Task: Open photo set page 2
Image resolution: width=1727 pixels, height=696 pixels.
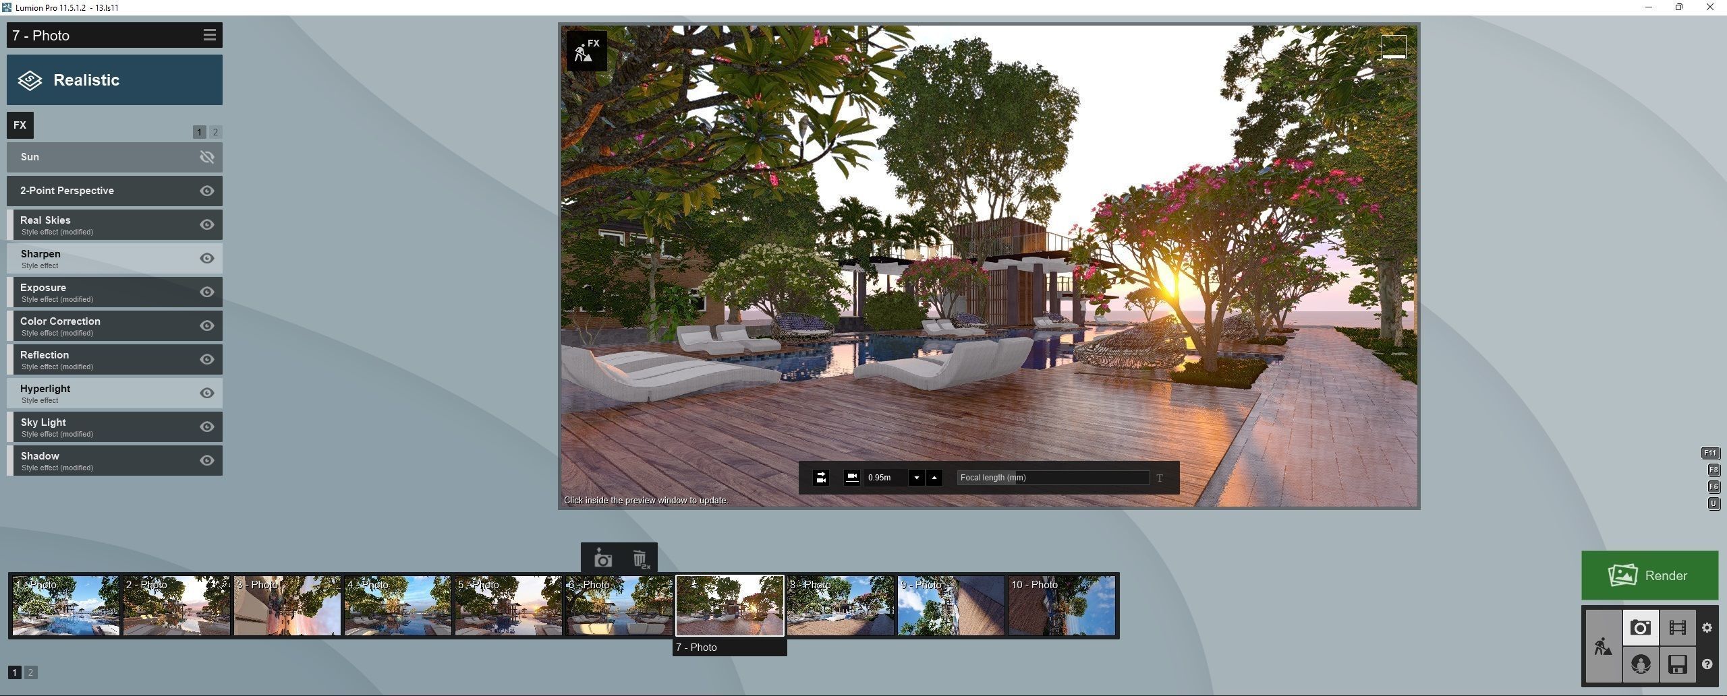Action: [x=30, y=672]
